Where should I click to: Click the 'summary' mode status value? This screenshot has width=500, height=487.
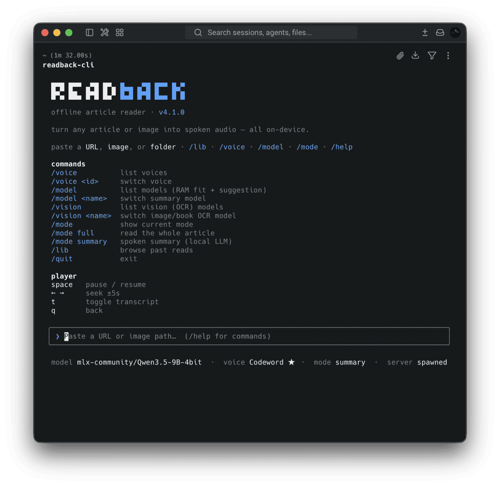point(350,362)
